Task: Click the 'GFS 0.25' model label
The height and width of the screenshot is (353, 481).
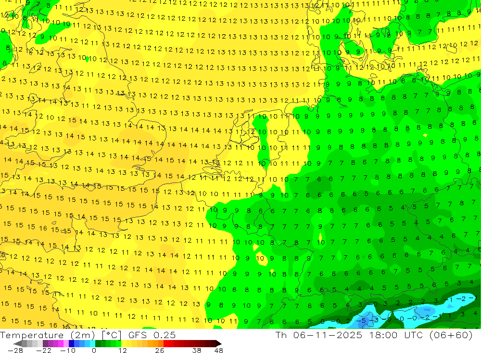Action: point(152,335)
